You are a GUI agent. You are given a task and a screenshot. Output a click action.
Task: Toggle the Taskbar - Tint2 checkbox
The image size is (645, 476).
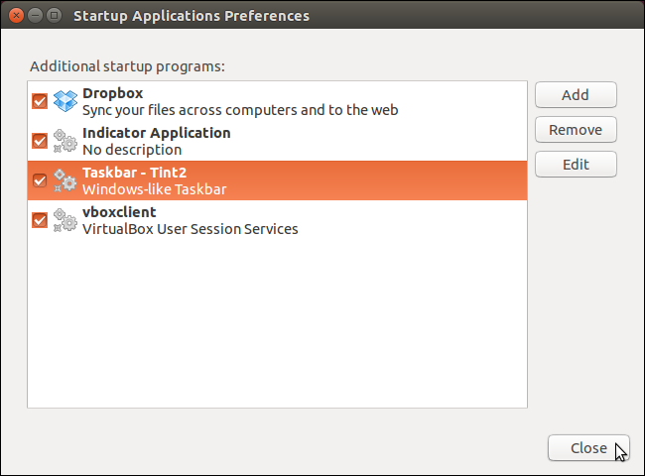pos(40,180)
